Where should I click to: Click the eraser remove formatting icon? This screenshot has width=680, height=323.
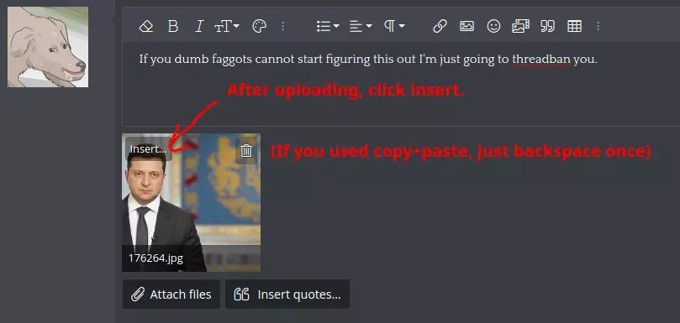[146, 26]
